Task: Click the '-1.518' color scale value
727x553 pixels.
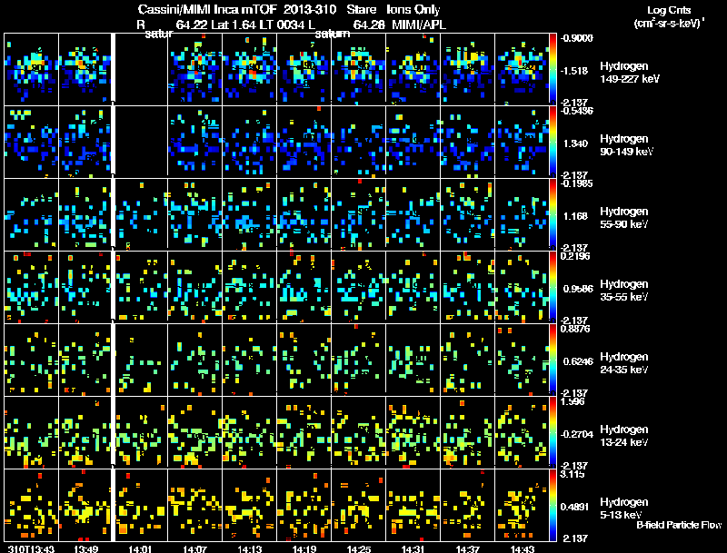Action: pyautogui.click(x=574, y=71)
